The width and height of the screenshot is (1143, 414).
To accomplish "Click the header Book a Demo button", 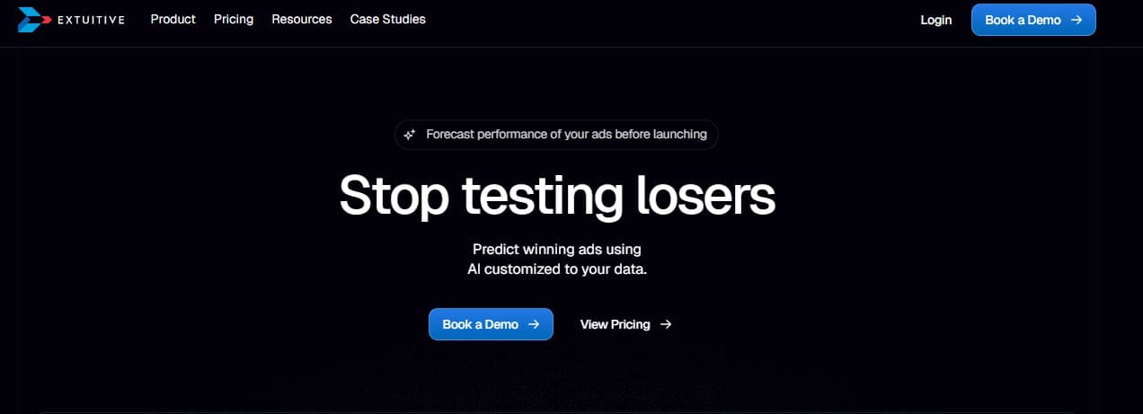I will click(x=1033, y=20).
